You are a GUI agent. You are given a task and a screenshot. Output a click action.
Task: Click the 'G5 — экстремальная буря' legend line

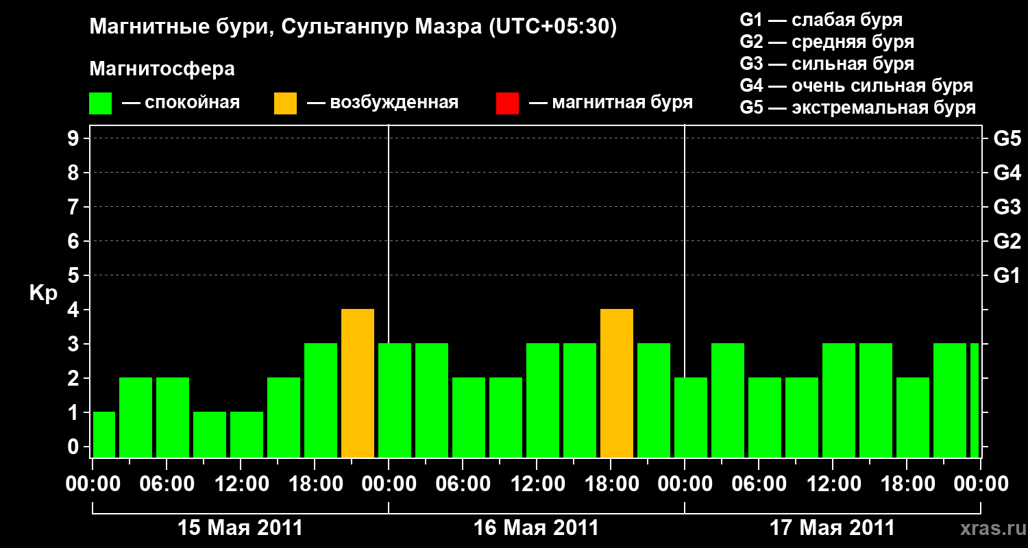click(858, 108)
